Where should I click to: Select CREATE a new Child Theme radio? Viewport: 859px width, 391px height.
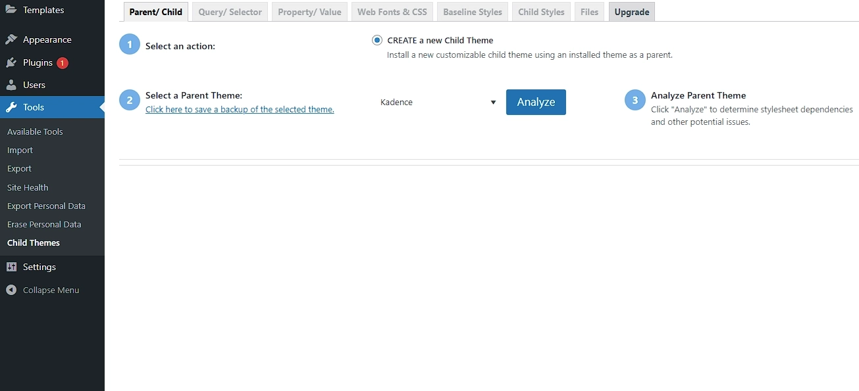coord(377,40)
